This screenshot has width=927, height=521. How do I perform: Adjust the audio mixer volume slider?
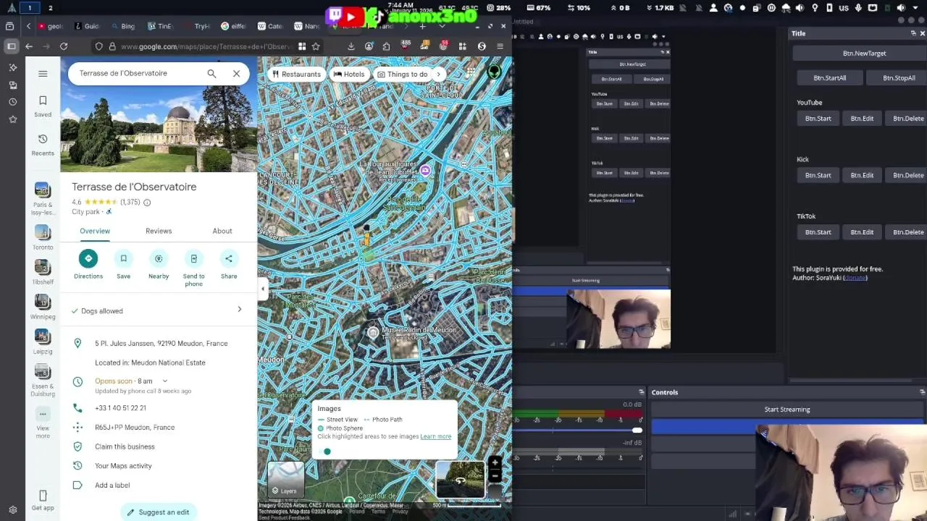pyautogui.click(x=637, y=431)
